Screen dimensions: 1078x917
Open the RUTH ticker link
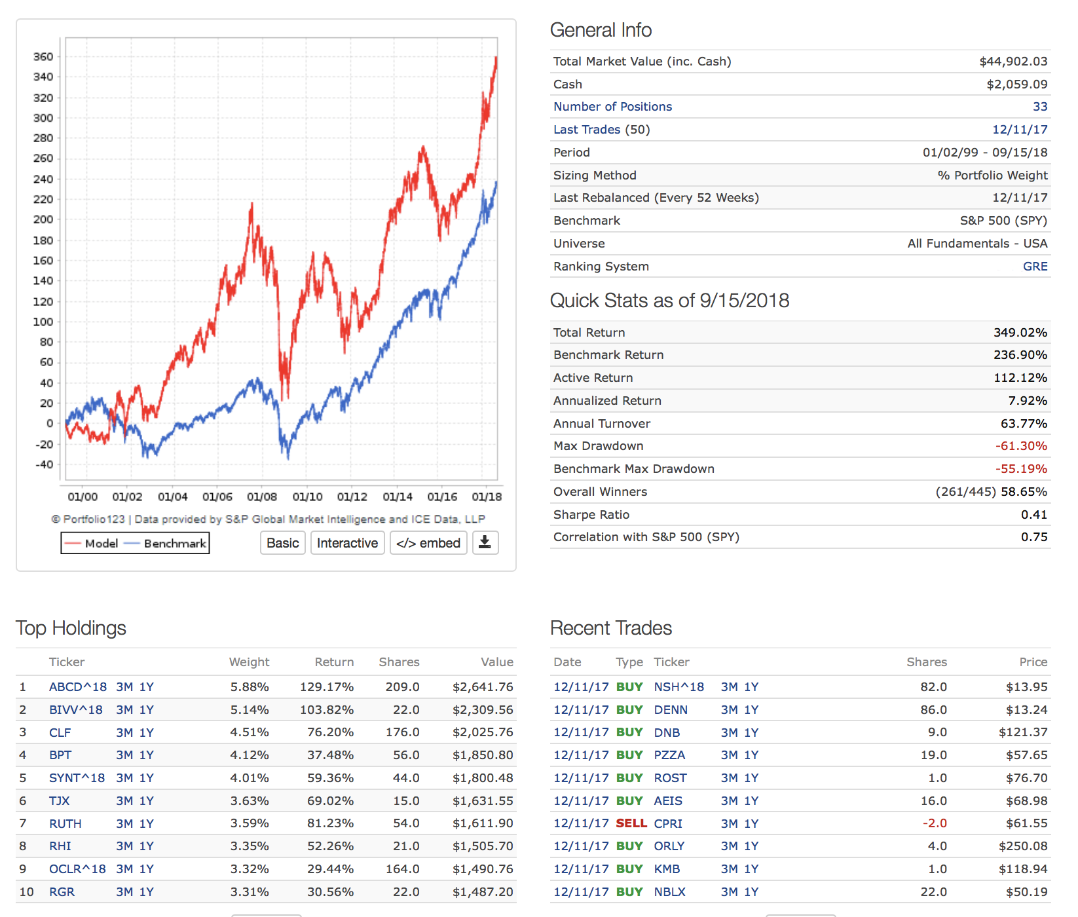point(65,824)
